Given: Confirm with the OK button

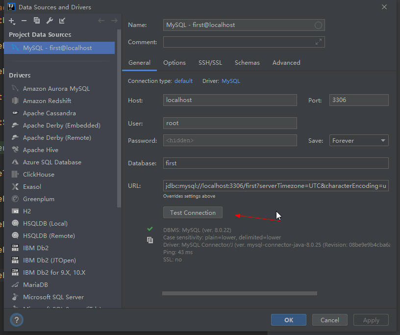Looking at the screenshot, I should [289, 320].
